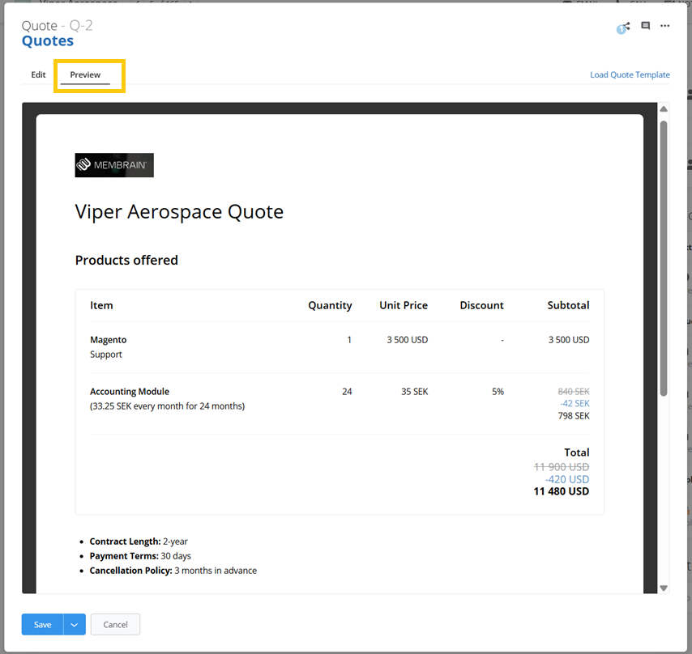The width and height of the screenshot is (692, 654).
Task: Switch to the Edit tab
Action: (38, 74)
